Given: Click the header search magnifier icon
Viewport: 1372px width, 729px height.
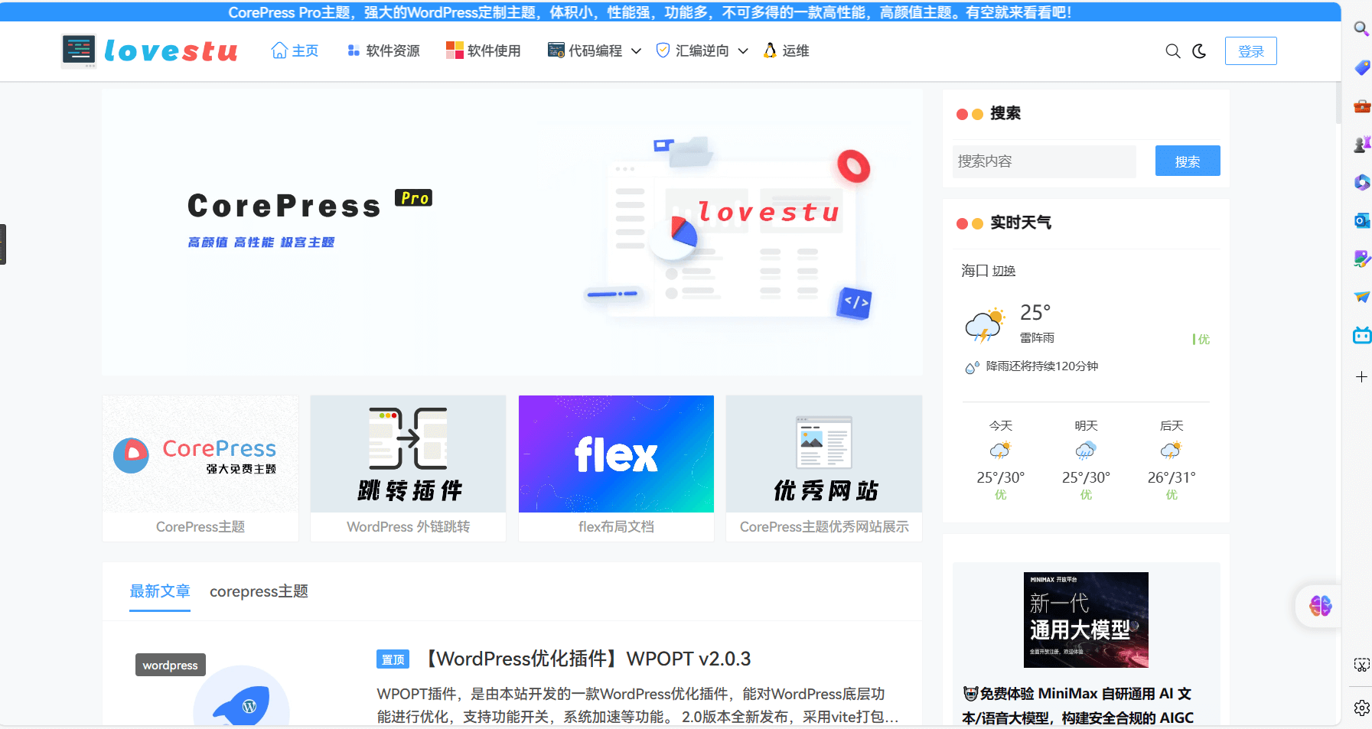Looking at the screenshot, I should [1172, 51].
